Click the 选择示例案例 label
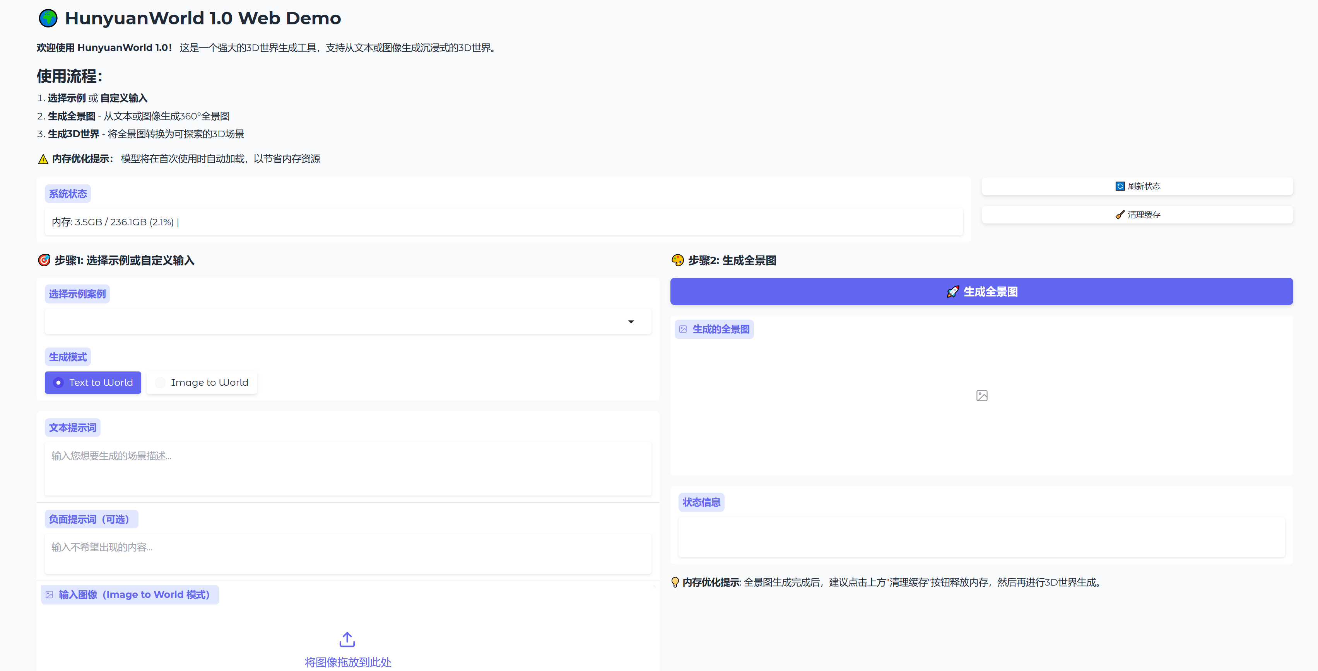Viewport: 1318px width, 671px height. (x=77, y=294)
